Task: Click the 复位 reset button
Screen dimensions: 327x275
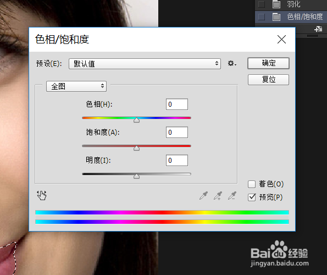Action: 268,80
